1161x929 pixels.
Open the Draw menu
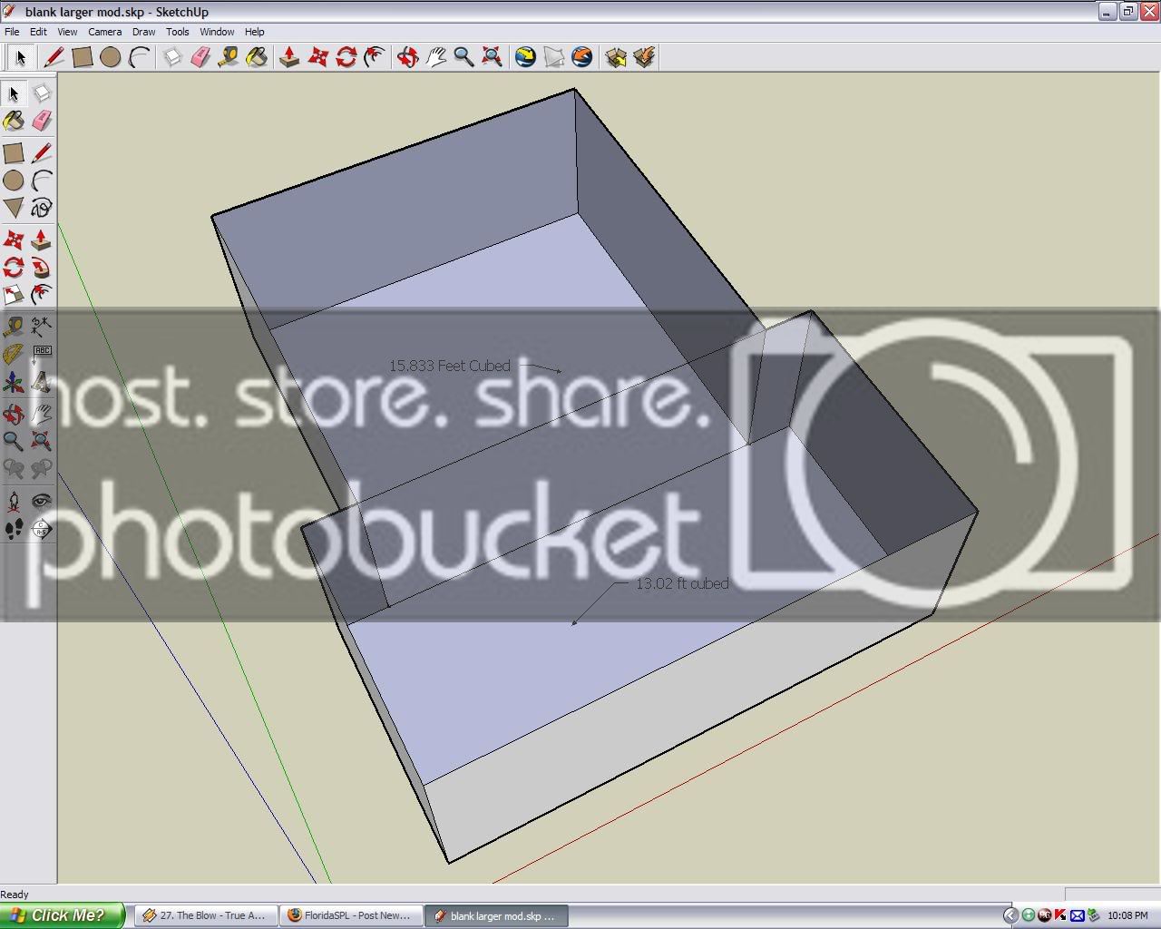click(x=143, y=32)
